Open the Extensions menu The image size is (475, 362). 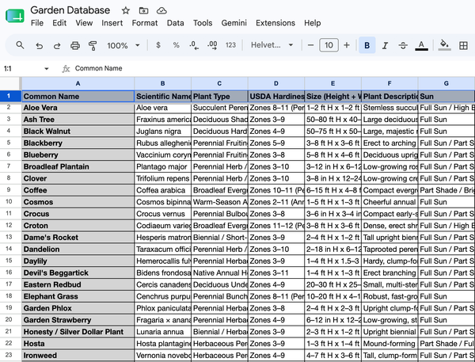tap(275, 23)
